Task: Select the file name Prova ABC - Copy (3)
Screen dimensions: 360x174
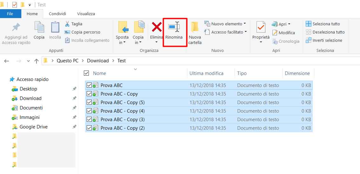Action: [x=123, y=119]
